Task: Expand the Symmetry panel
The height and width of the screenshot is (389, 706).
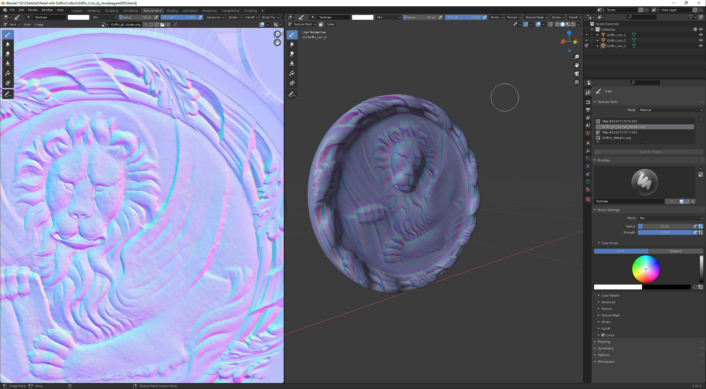Action: [605, 348]
